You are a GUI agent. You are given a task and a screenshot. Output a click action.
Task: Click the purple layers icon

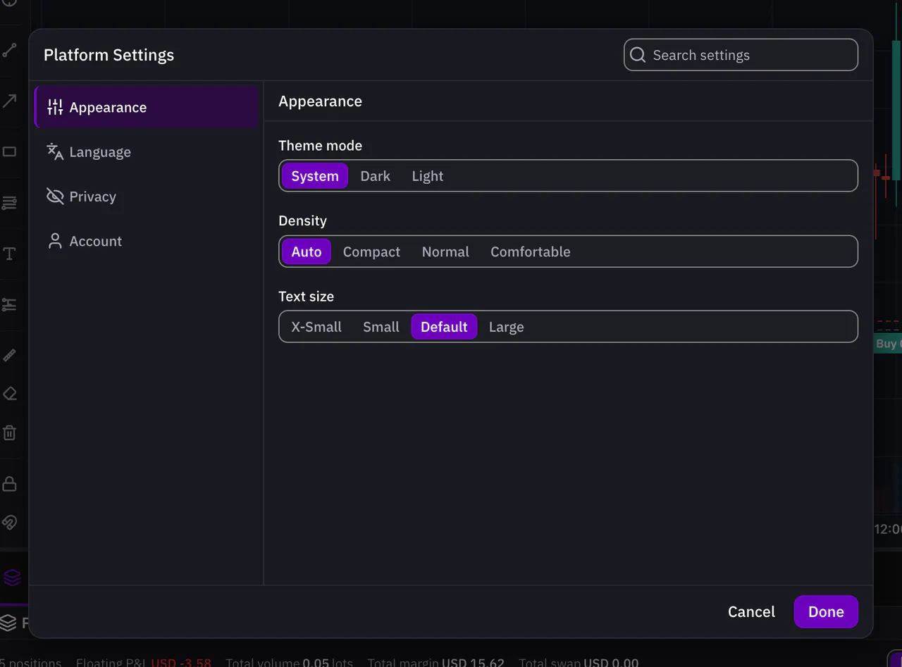(x=12, y=578)
